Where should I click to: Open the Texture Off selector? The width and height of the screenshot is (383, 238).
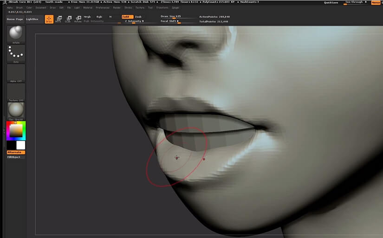pos(16,92)
